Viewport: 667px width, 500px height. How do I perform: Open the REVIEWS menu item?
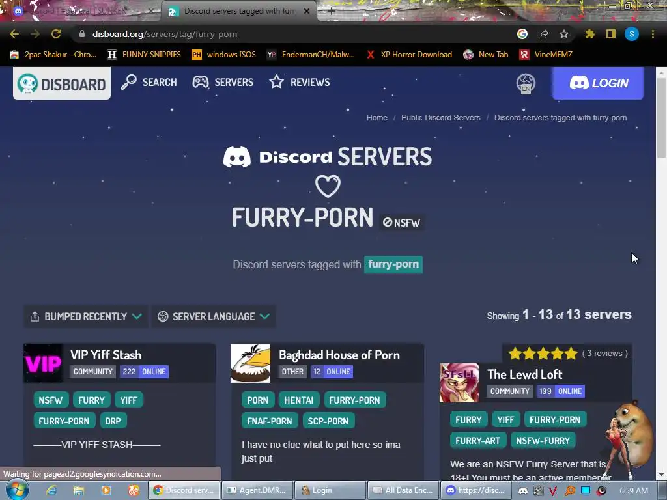300,82
